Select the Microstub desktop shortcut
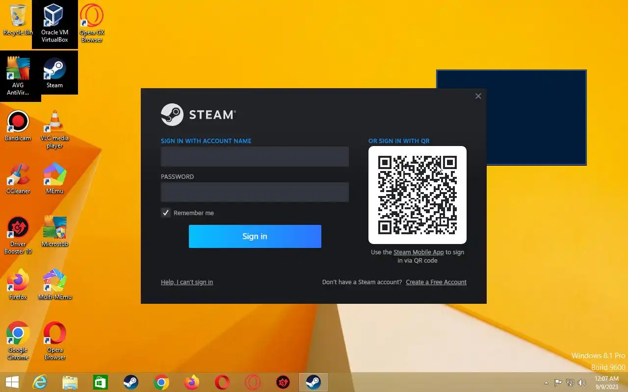The height and width of the screenshot is (392, 628). pos(54,232)
